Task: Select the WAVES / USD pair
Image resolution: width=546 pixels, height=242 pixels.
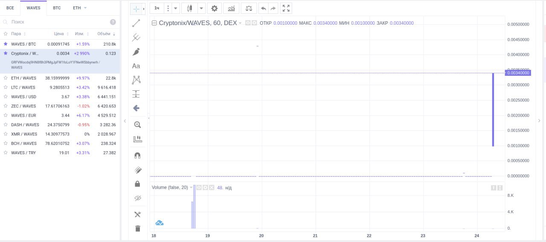Action: pyautogui.click(x=60, y=97)
